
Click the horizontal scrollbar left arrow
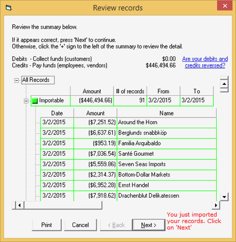tap(19, 205)
